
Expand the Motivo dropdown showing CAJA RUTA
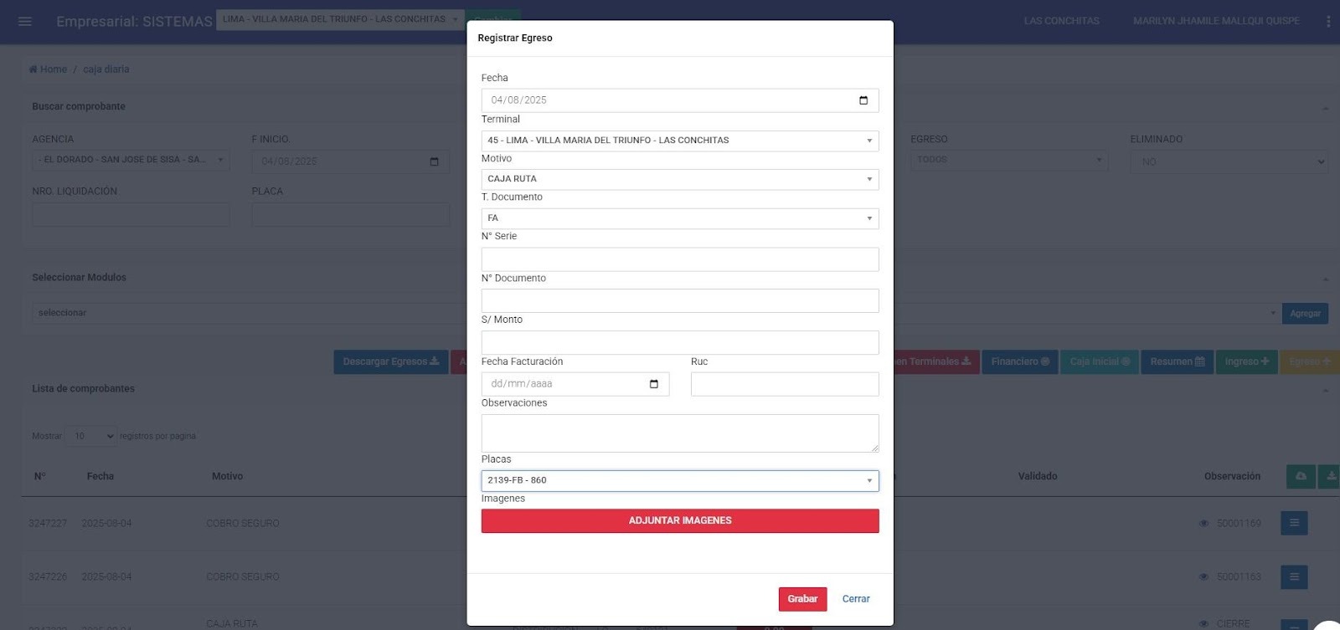coord(679,179)
